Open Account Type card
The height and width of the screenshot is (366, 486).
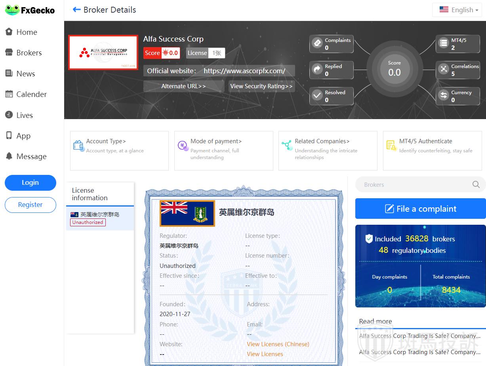pyautogui.click(x=119, y=150)
